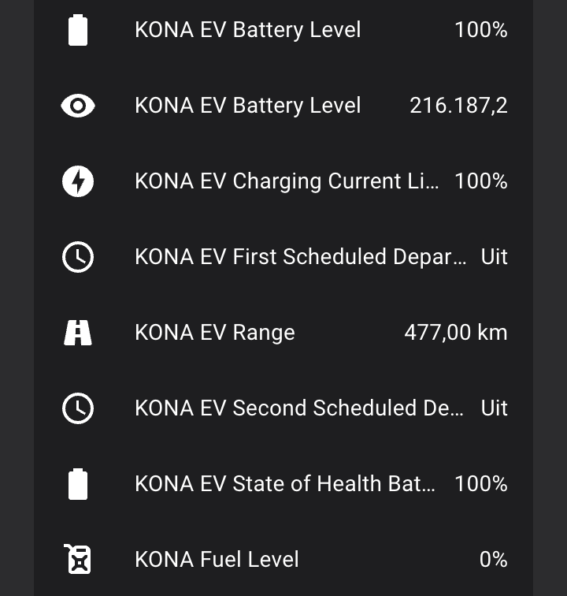Click the battery icon beside KONA EV Battery Level
This screenshot has width=567, height=596.
pos(78,30)
